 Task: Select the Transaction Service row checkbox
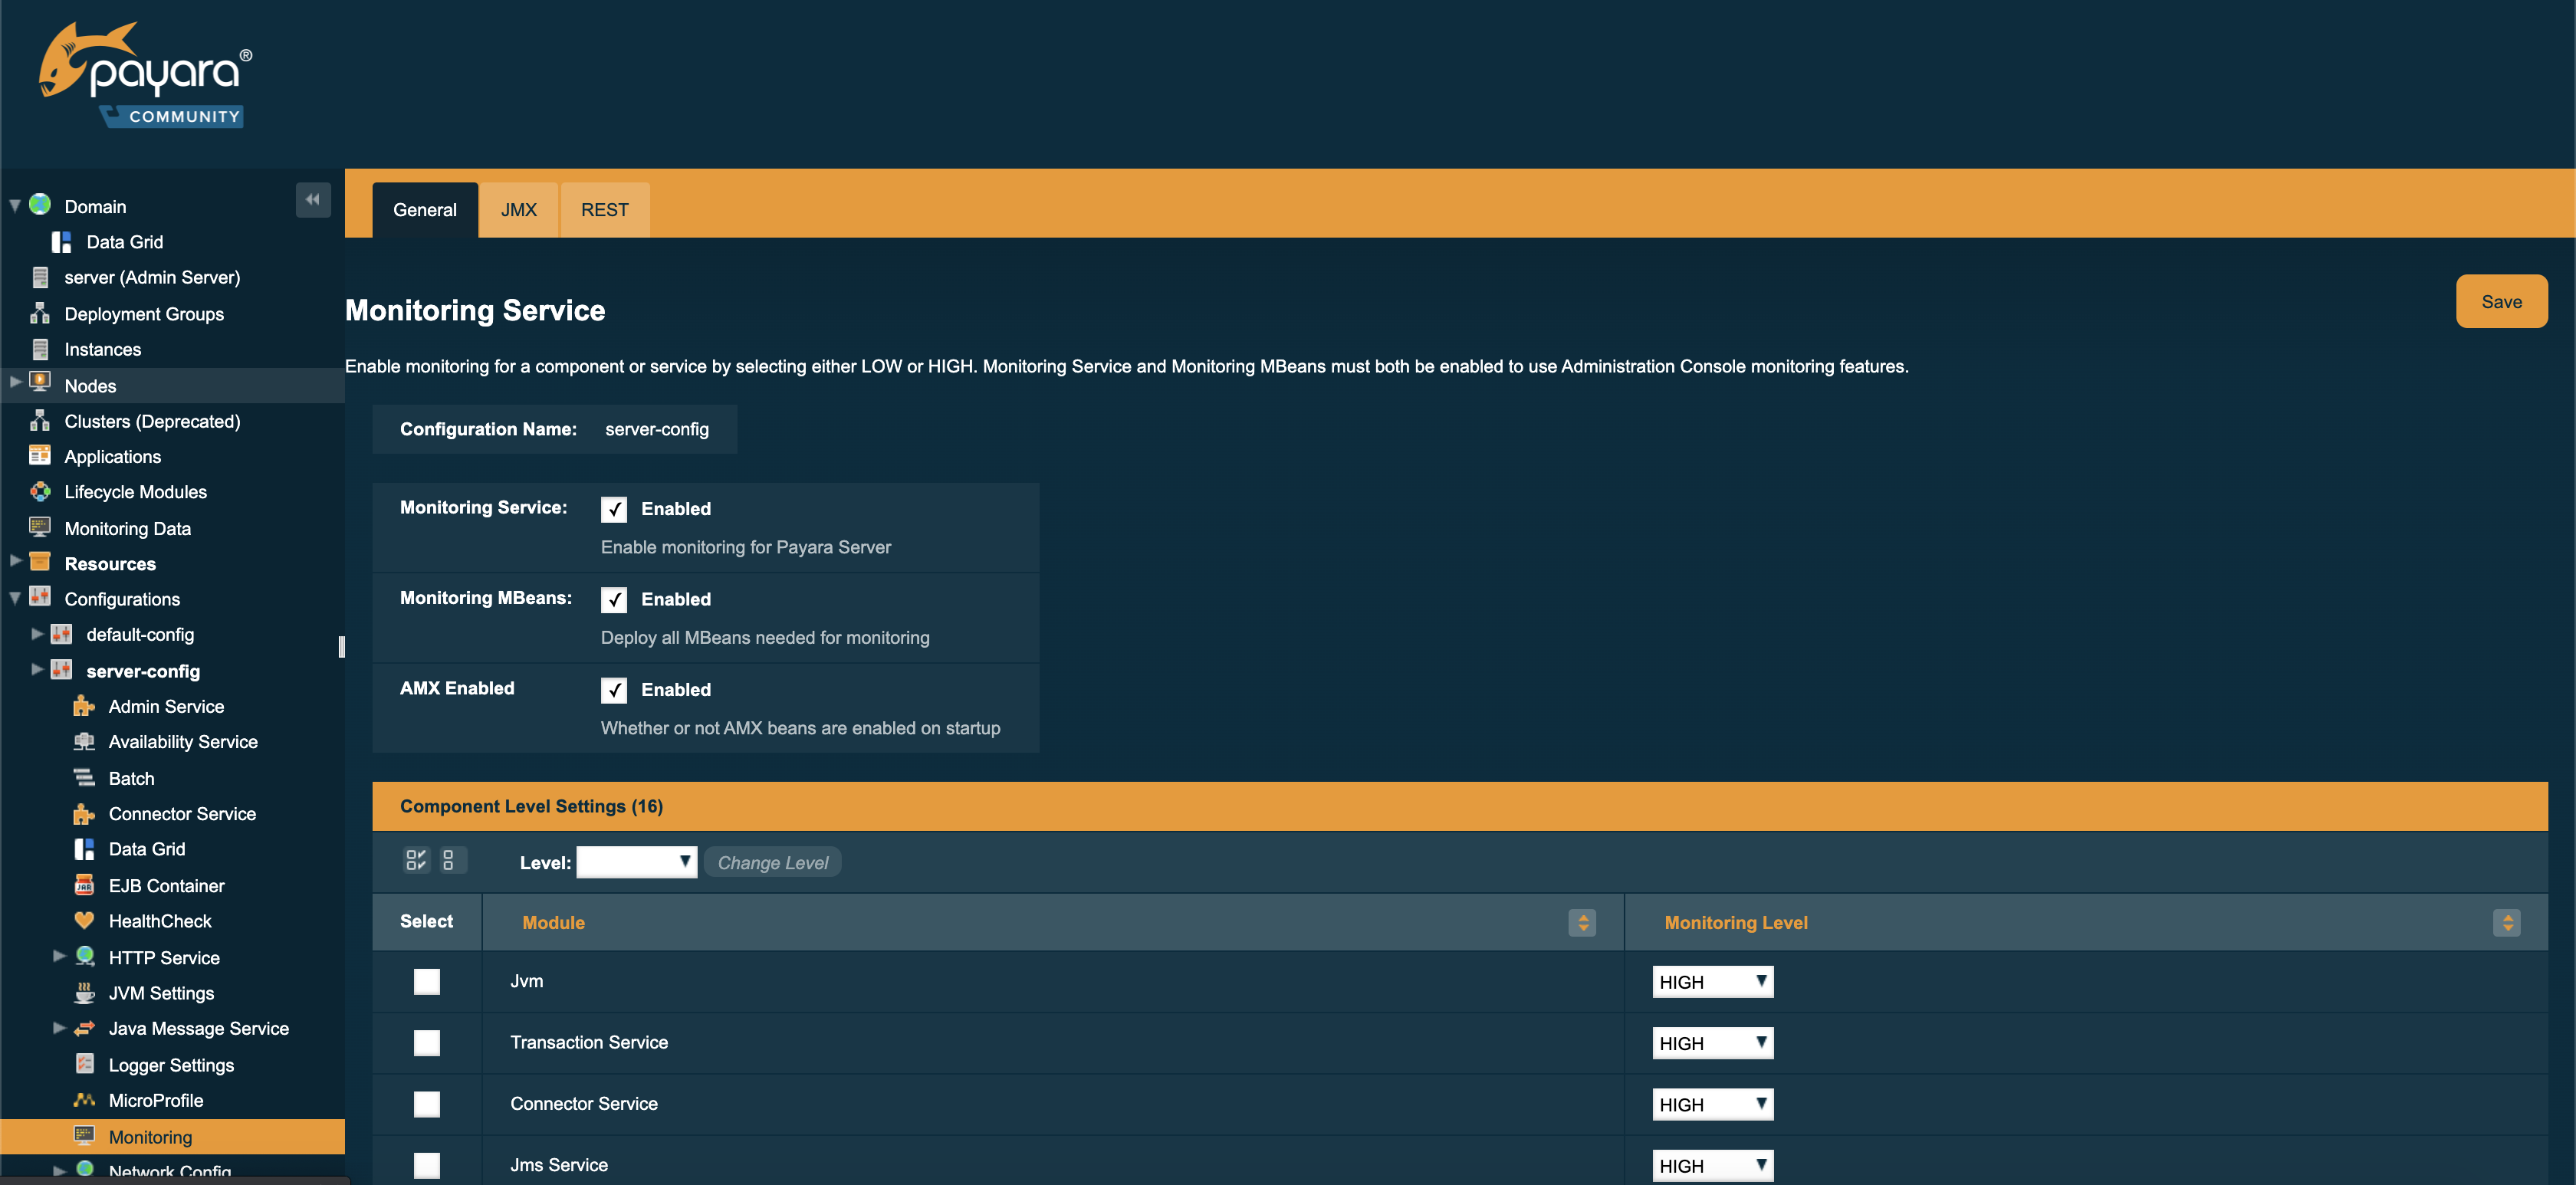[x=427, y=1042]
